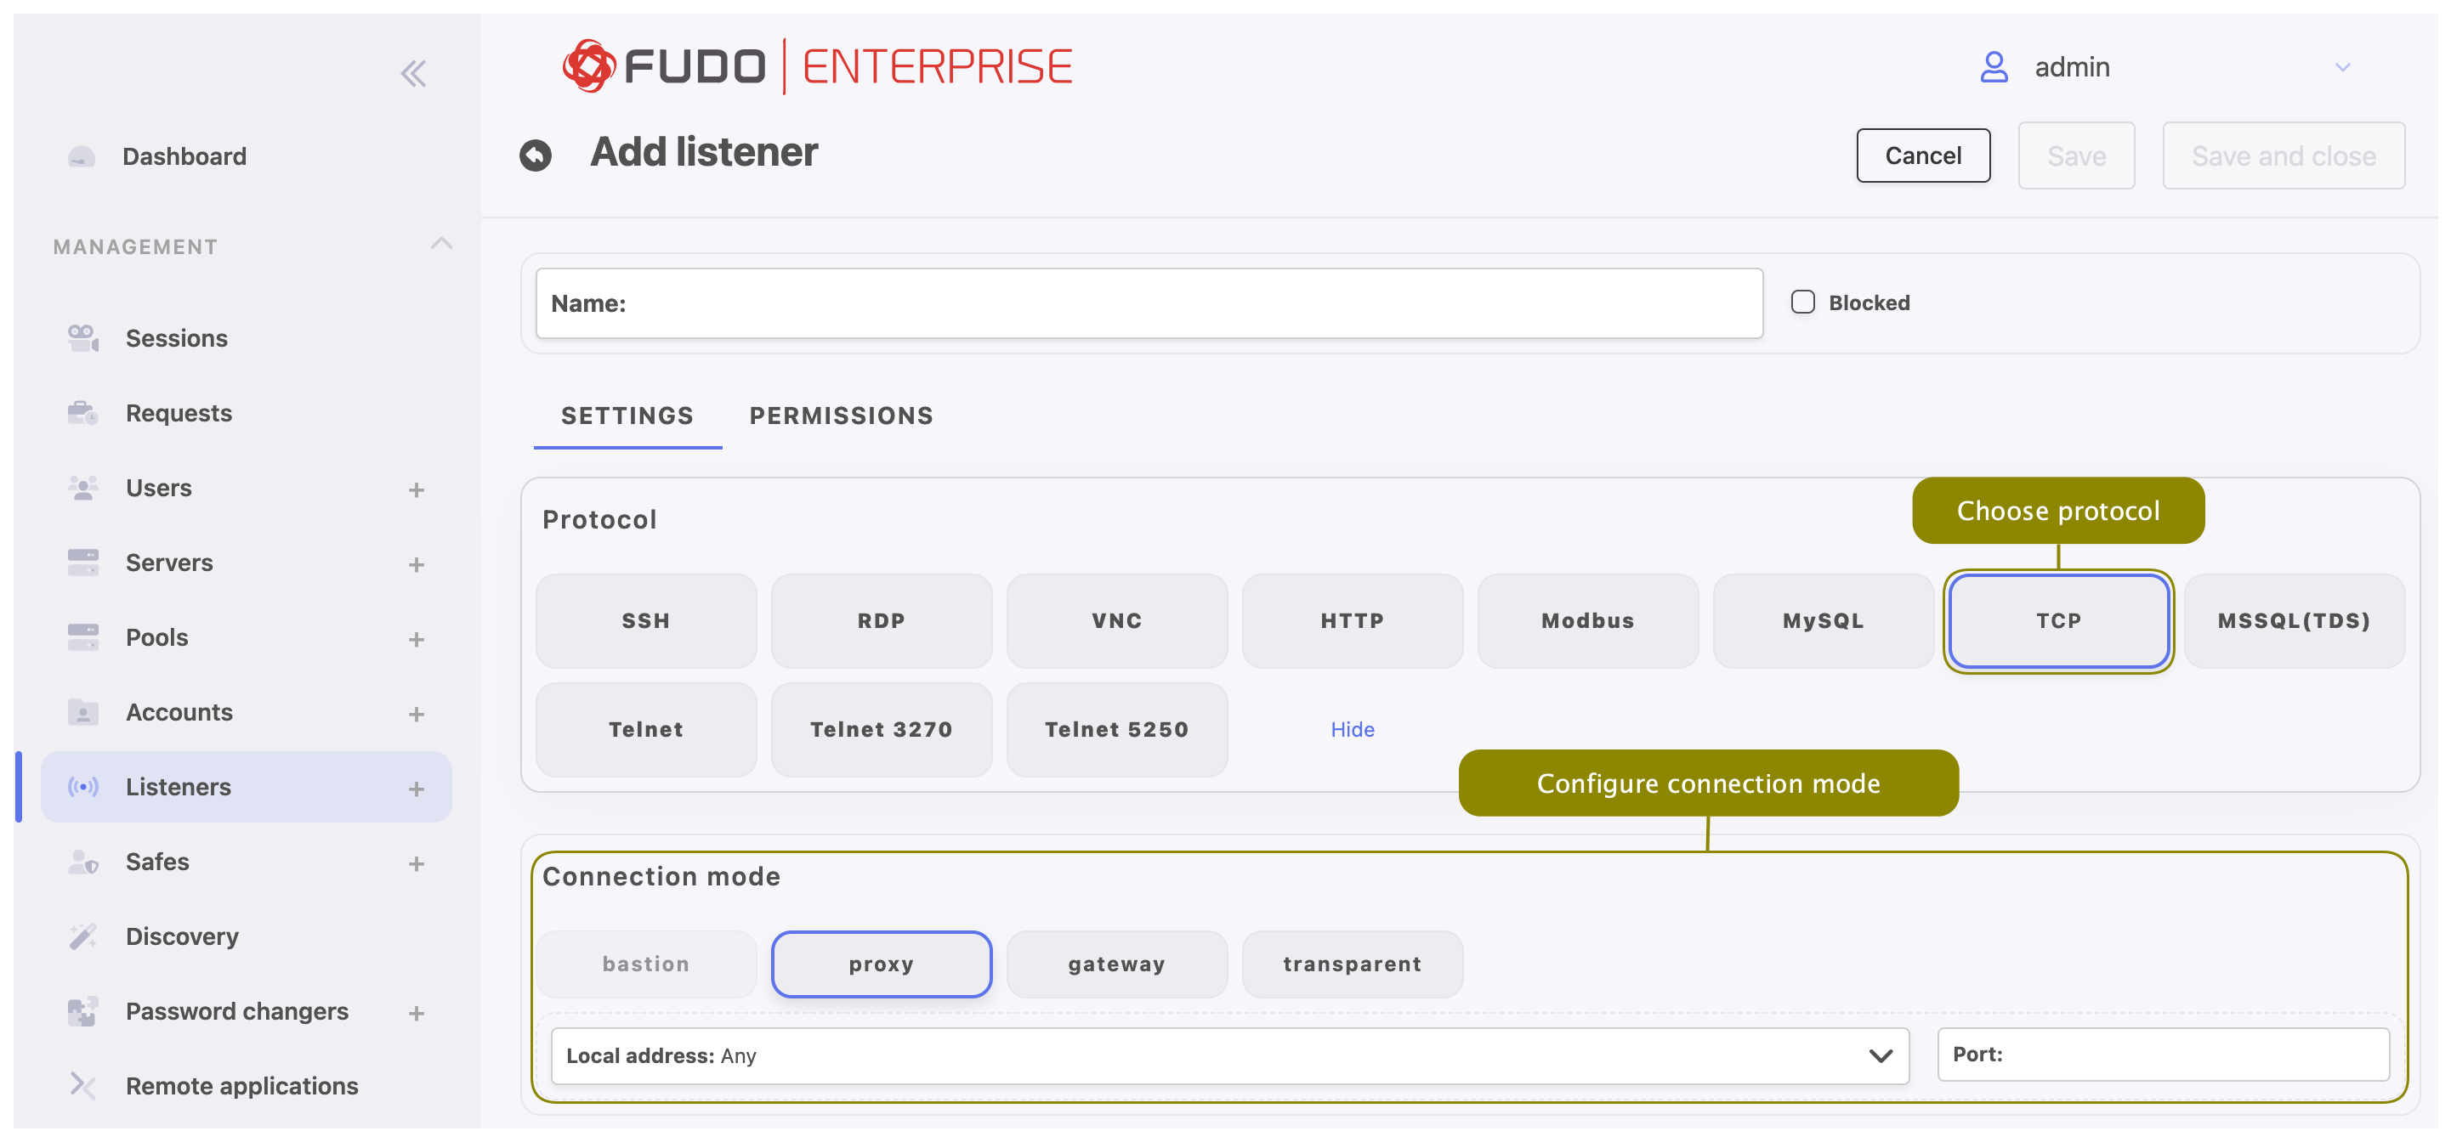The image size is (2451, 1148).
Task: Click the Discovery magic wand icon
Action: point(82,936)
